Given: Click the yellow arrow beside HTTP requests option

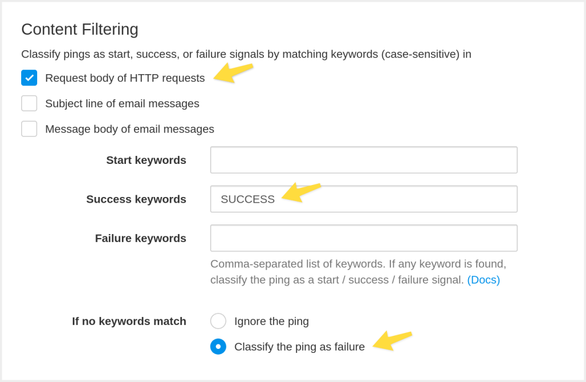Looking at the screenshot, I should tap(233, 73).
